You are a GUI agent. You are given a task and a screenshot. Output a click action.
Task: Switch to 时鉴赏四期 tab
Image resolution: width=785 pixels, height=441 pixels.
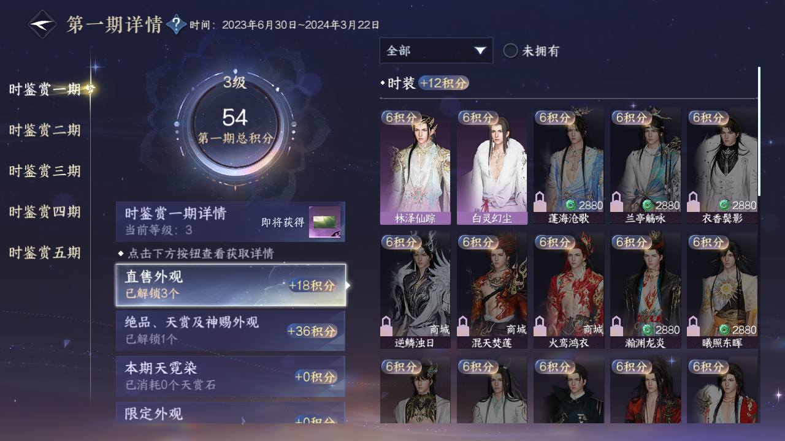(x=45, y=212)
